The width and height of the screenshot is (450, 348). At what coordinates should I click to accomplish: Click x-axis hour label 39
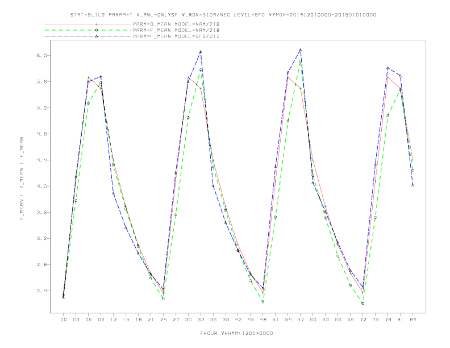(x=226, y=320)
